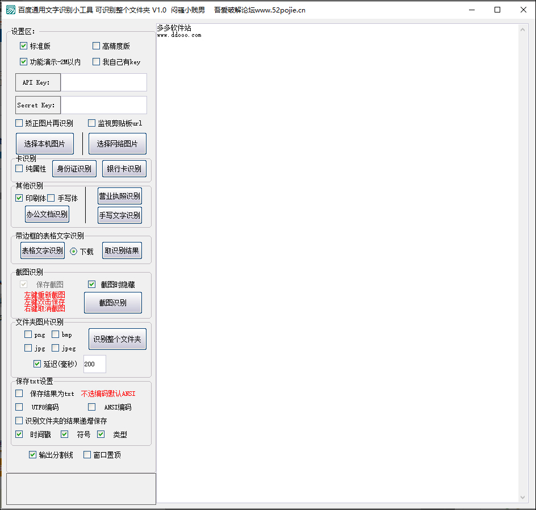The image size is (536, 510).
Task: Check the 我自己有key option
Action: 96,62
